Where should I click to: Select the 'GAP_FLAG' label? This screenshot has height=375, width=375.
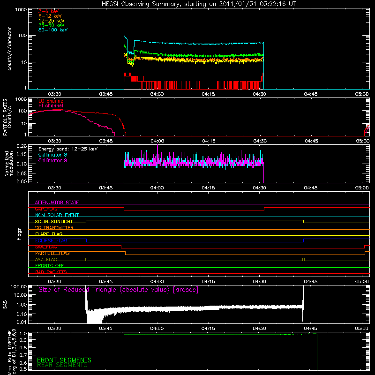pyautogui.click(x=46, y=209)
